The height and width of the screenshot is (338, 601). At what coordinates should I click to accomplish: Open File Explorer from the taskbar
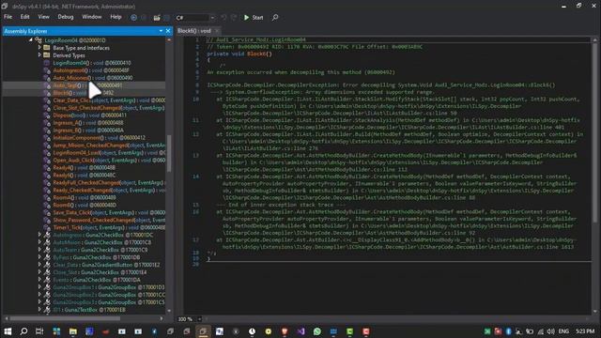(73, 331)
